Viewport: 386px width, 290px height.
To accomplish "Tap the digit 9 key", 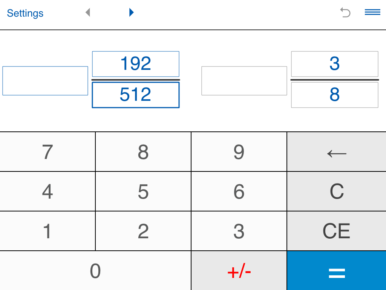I will (239, 152).
